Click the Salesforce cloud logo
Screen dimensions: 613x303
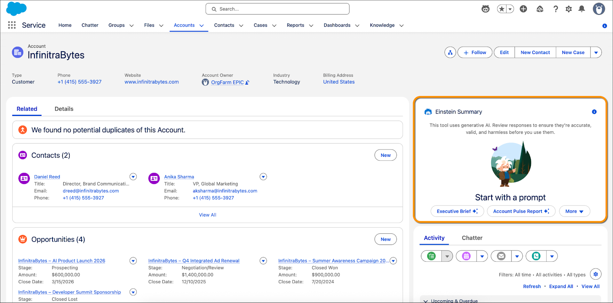16,8
